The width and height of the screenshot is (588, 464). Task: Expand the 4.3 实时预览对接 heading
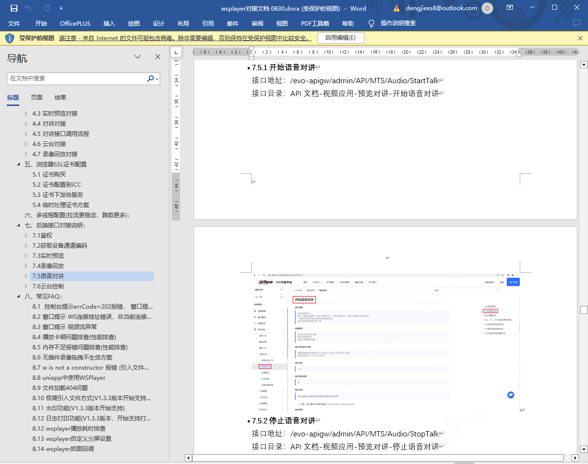click(x=27, y=114)
